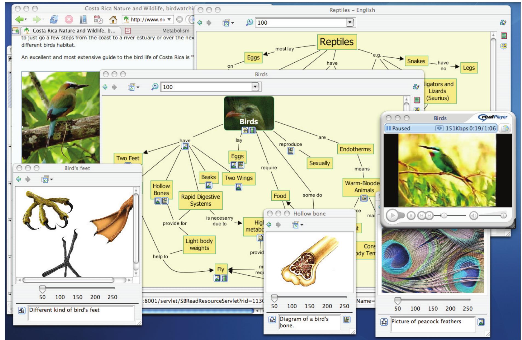
Task: Reload the Costa Rica page
Action: (54, 19)
